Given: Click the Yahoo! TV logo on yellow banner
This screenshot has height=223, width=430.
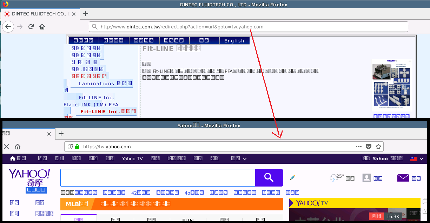Looking at the screenshot, I should pyautogui.click(x=312, y=203).
